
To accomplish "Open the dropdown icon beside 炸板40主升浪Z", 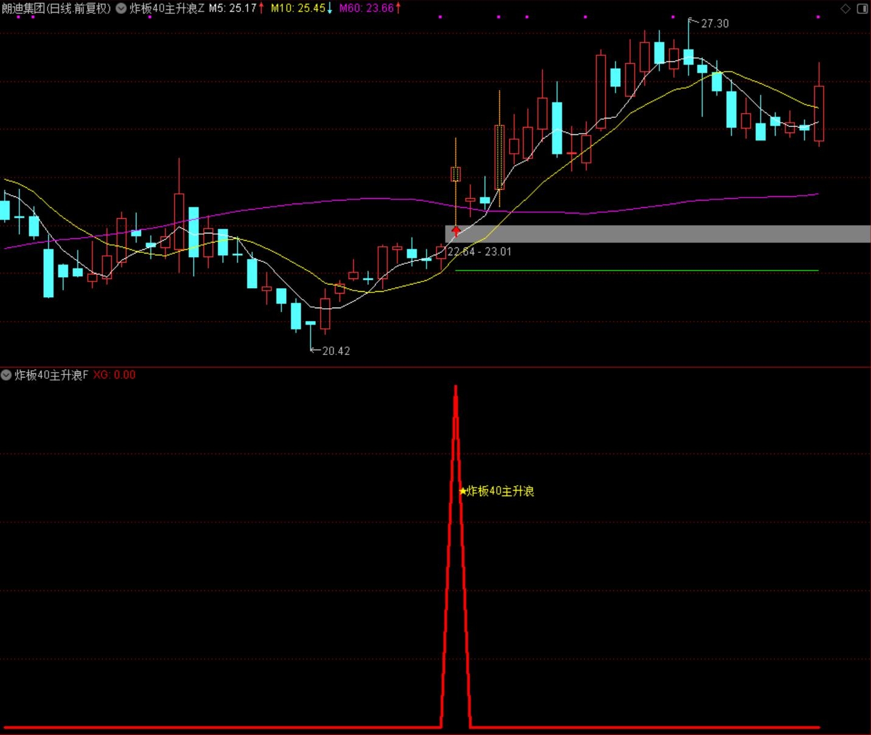I will click(121, 9).
